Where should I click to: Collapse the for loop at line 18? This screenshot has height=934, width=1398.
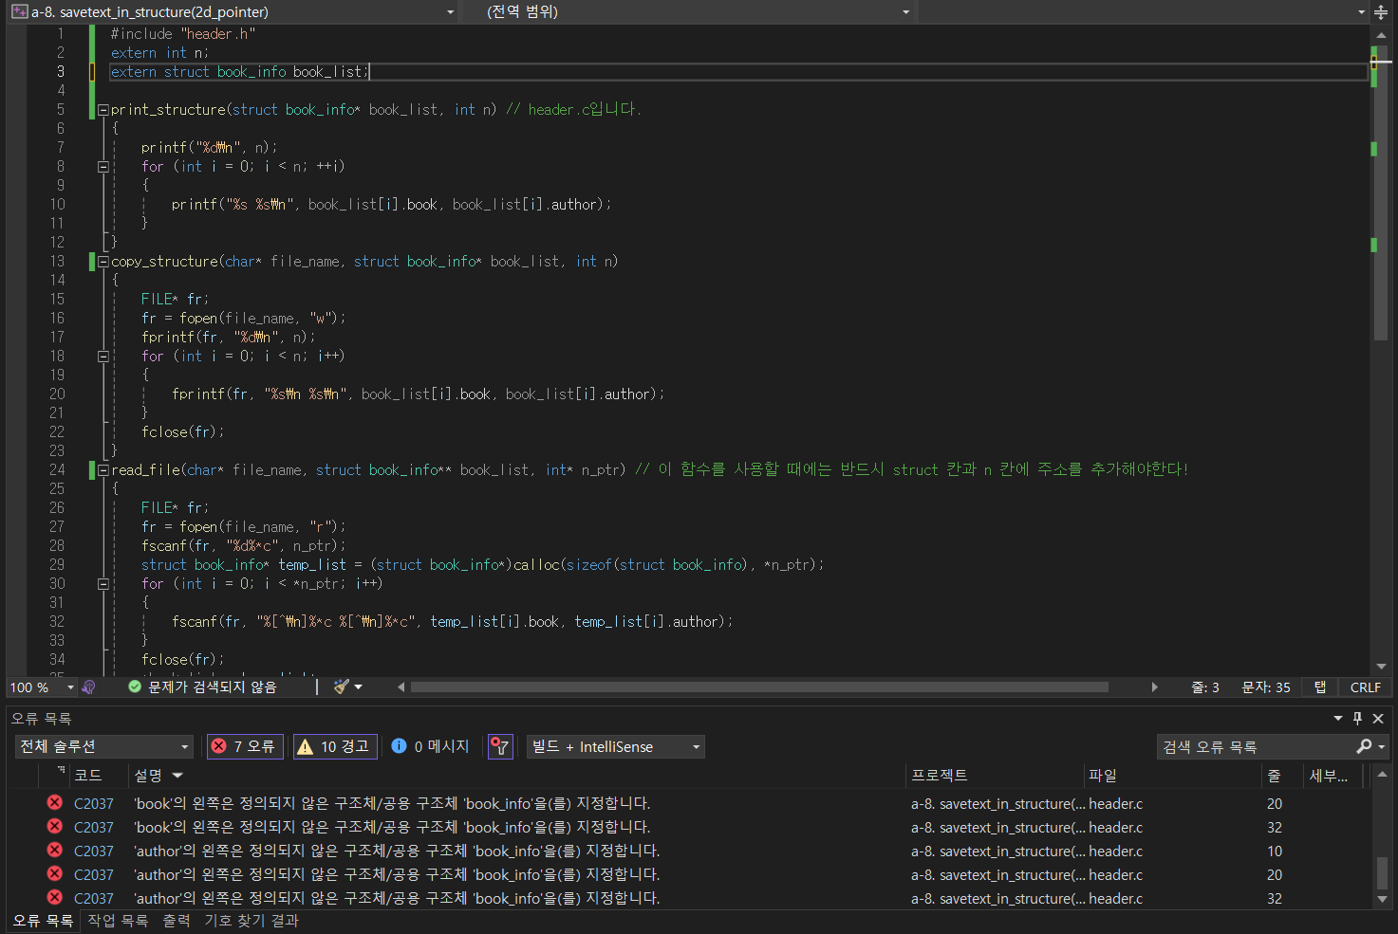pyautogui.click(x=103, y=357)
